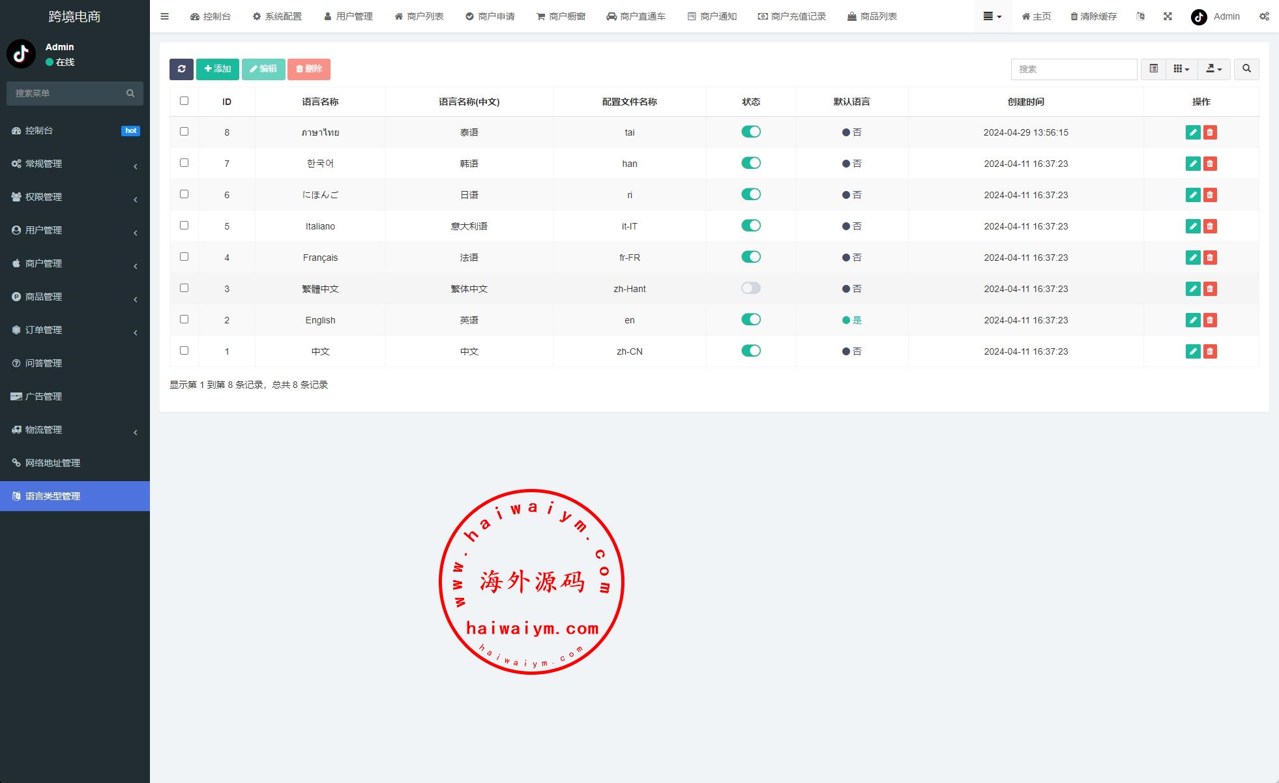This screenshot has width=1279, height=783.
Task: Click the green edit pencil icon for English row
Action: pyautogui.click(x=1192, y=320)
